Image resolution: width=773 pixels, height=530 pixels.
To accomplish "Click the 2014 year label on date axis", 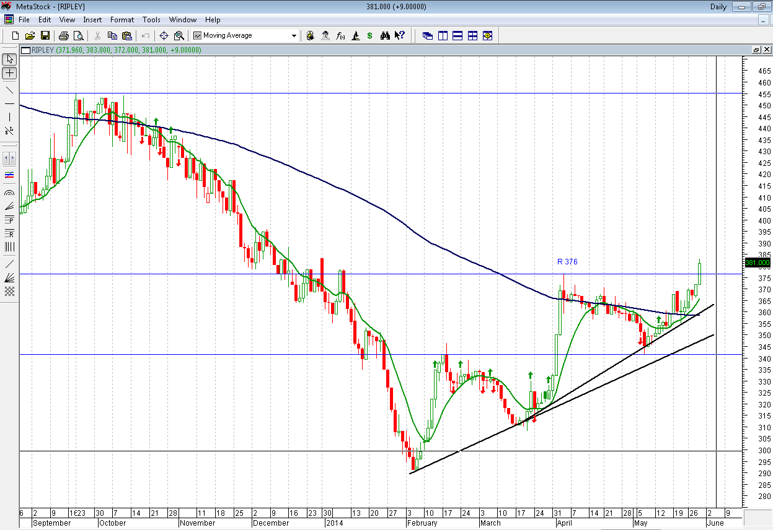I will [335, 523].
